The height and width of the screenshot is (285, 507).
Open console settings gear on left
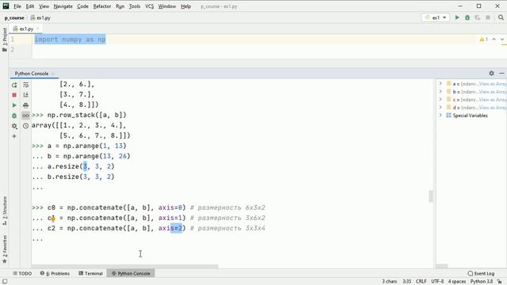[14, 126]
